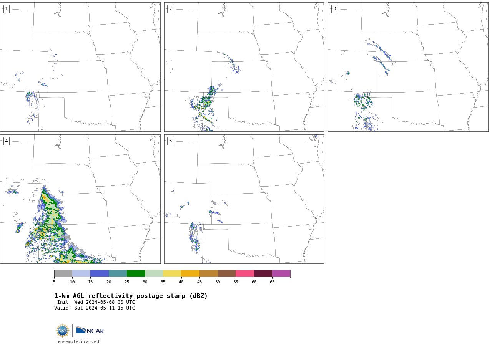Click the panel number 4 label

click(6, 141)
